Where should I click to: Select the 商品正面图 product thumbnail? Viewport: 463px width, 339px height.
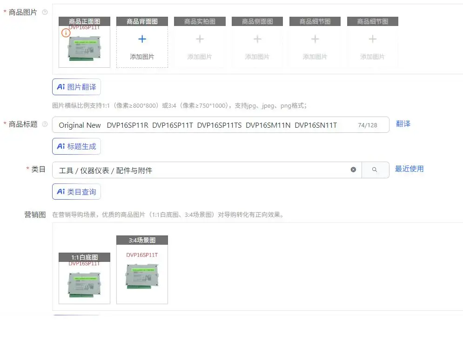[84, 42]
